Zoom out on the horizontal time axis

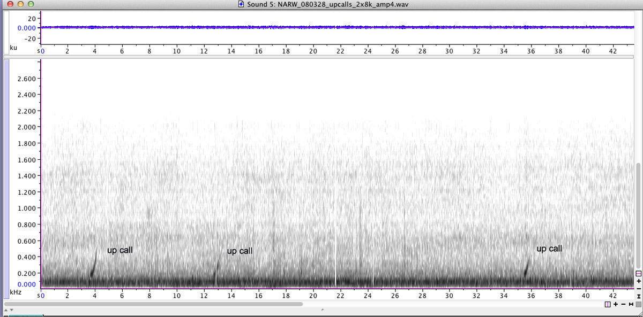pyautogui.click(x=623, y=304)
